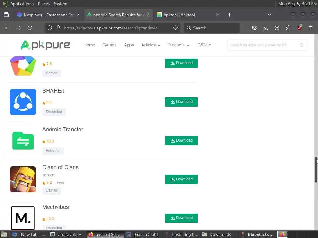Go back to the previous page
This screenshot has width=318, height=238.
pyautogui.click(x=7, y=28)
